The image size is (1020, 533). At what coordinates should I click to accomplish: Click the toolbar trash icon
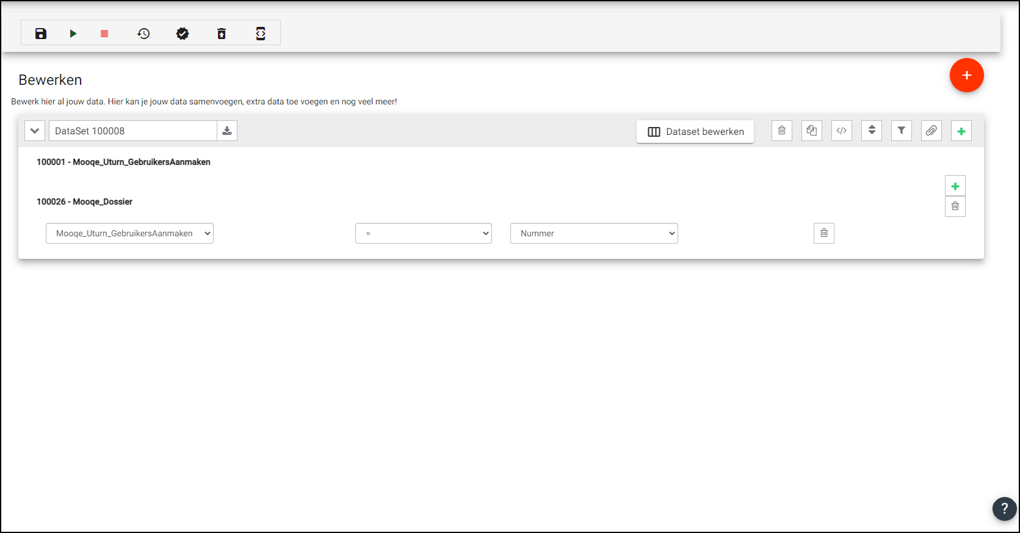[x=222, y=34]
